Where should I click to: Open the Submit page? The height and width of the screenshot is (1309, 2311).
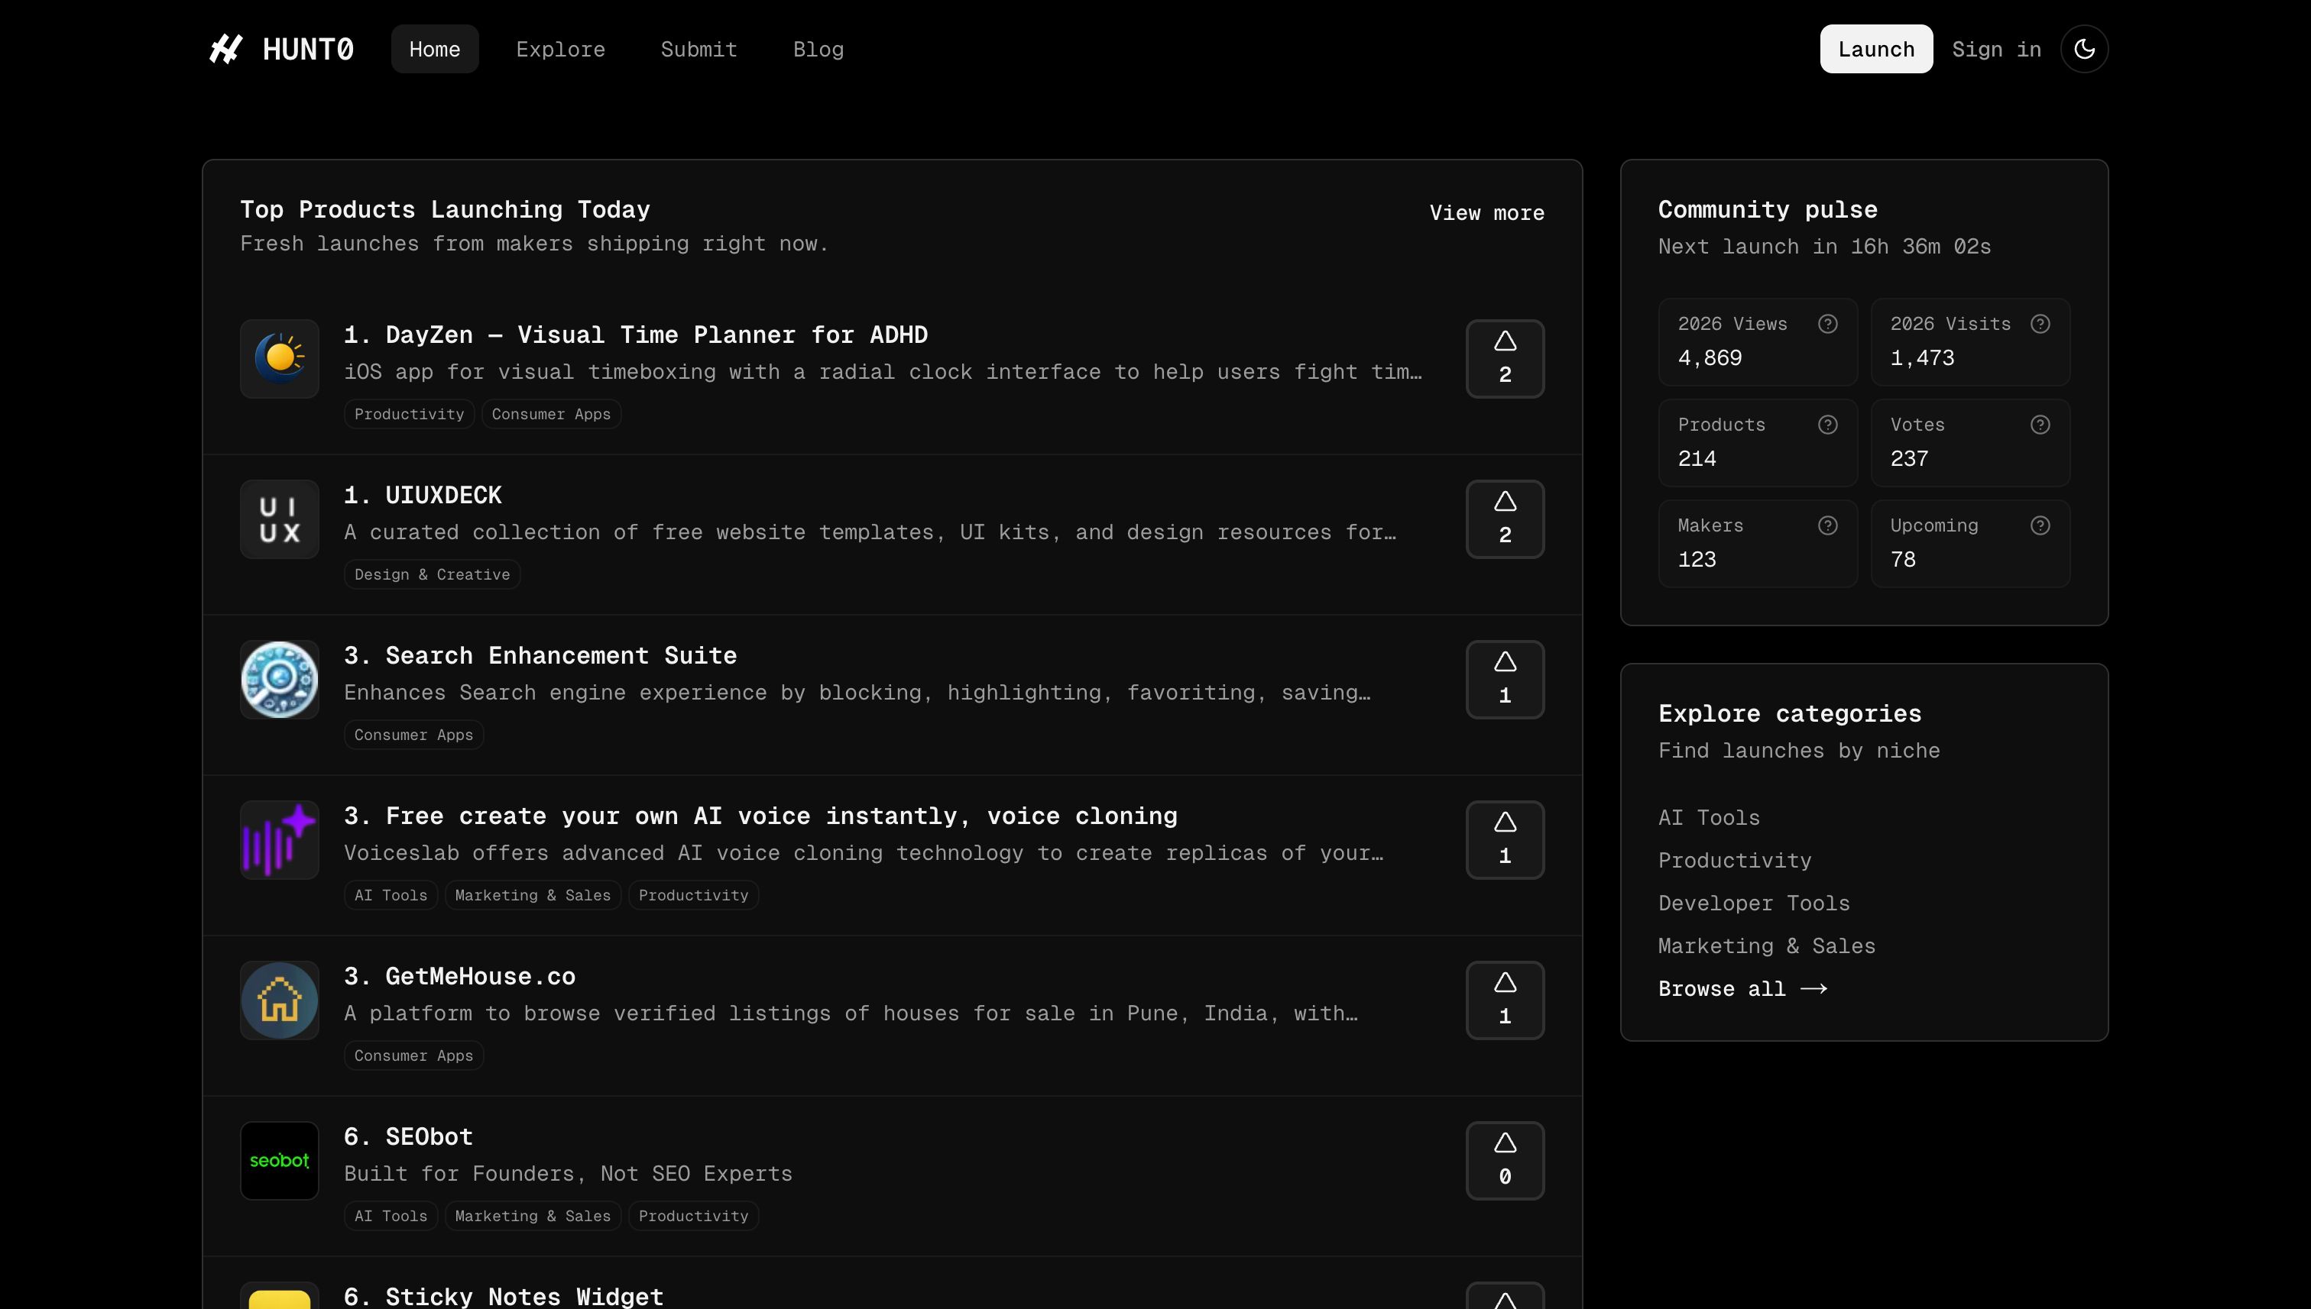click(699, 50)
